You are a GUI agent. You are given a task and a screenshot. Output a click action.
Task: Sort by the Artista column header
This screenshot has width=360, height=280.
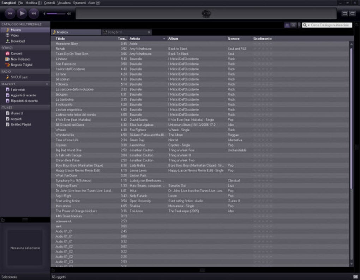(x=147, y=38)
